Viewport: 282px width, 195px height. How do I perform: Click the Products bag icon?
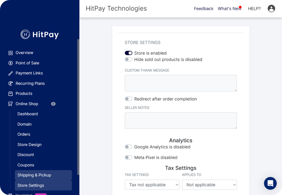(x=11, y=94)
